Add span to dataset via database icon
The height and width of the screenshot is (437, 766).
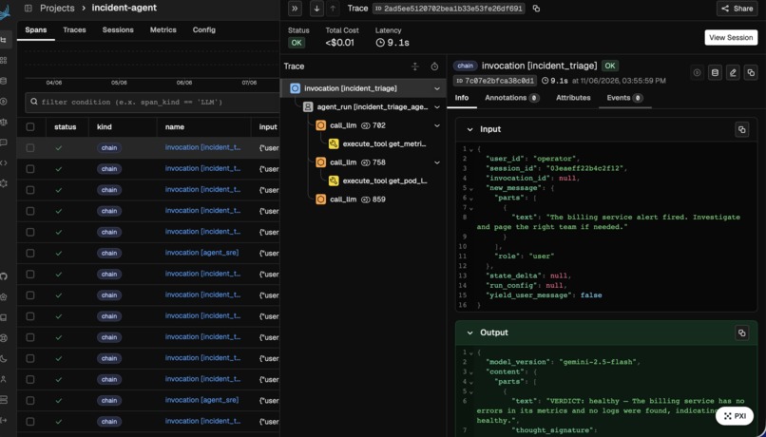point(716,73)
